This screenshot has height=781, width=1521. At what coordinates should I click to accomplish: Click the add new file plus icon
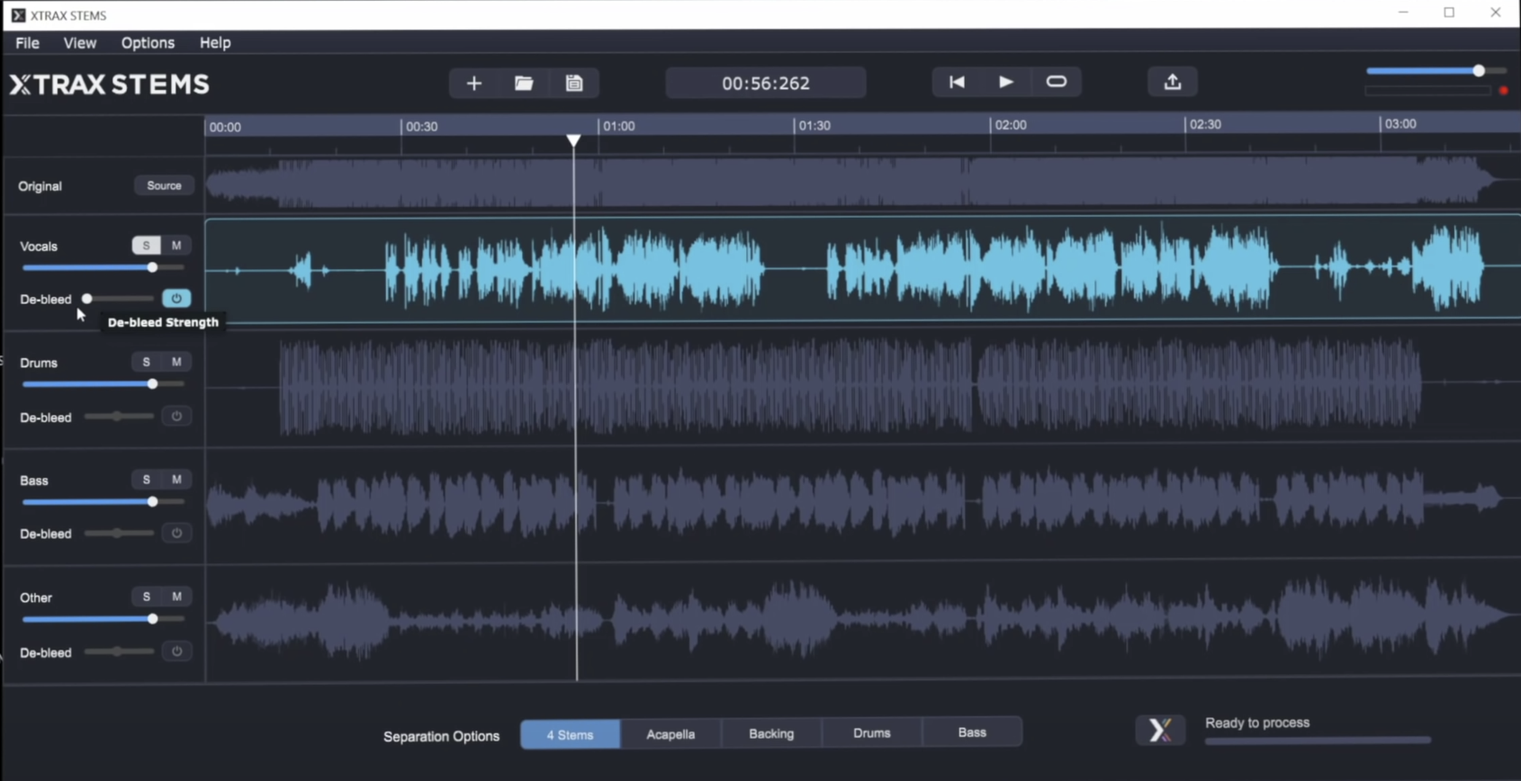[474, 84]
